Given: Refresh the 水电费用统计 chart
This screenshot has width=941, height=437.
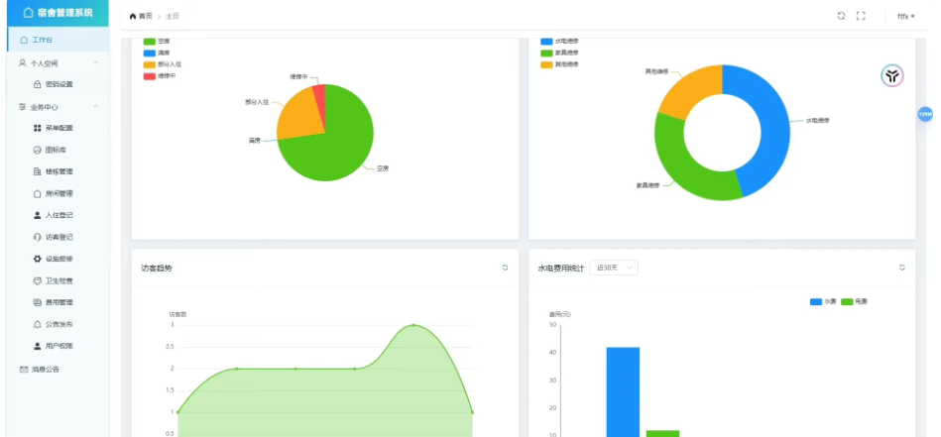Looking at the screenshot, I should 902,268.
